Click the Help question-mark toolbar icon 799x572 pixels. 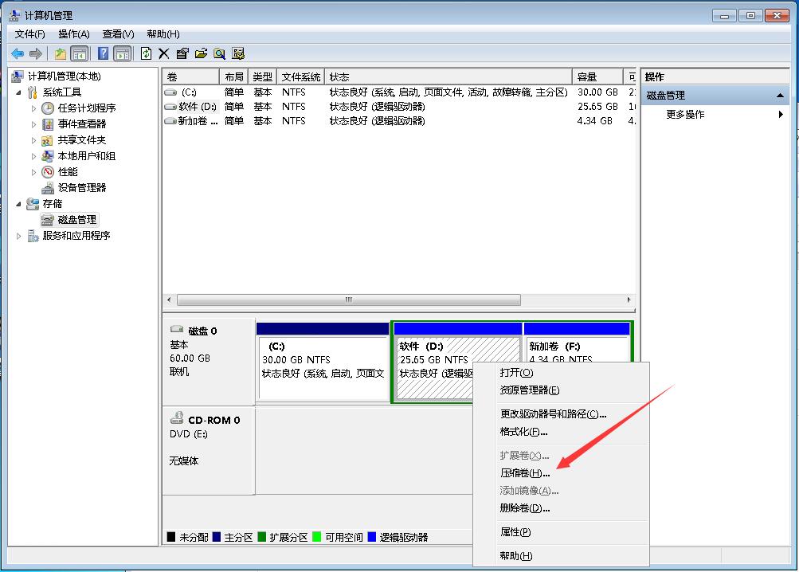[104, 53]
